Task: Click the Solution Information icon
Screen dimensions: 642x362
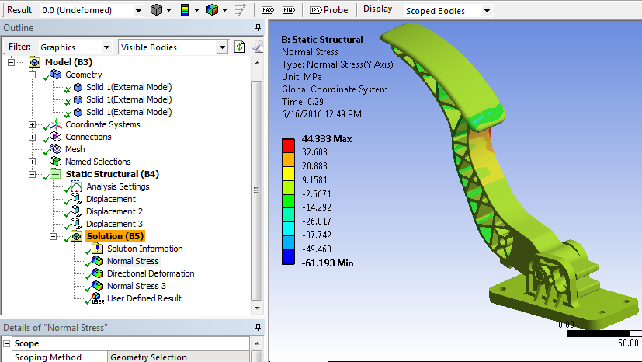Action: [97, 249]
